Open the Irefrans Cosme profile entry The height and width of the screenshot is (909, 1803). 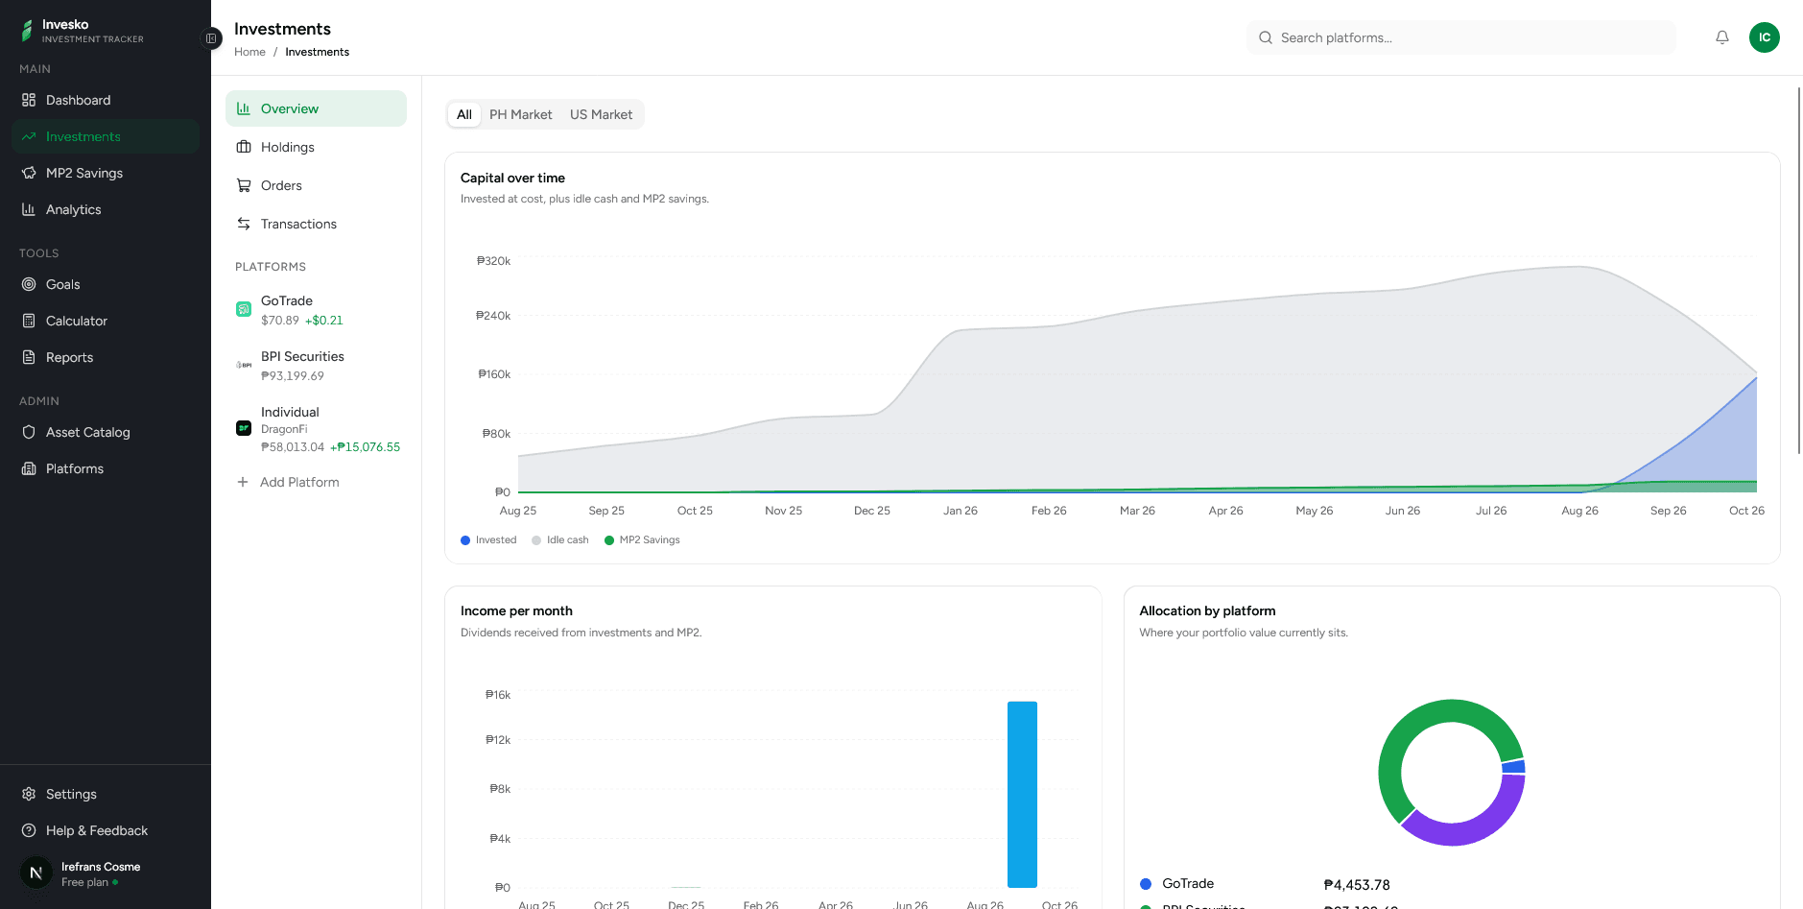point(106,873)
